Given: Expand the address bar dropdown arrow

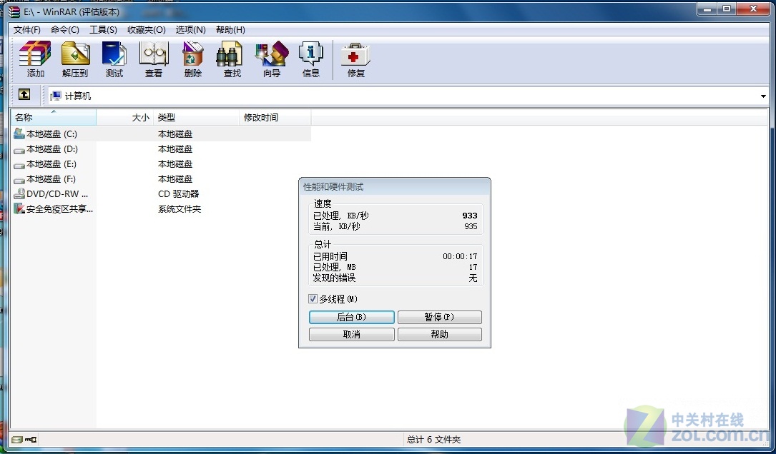Looking at the screenshot, I should 763,96.
